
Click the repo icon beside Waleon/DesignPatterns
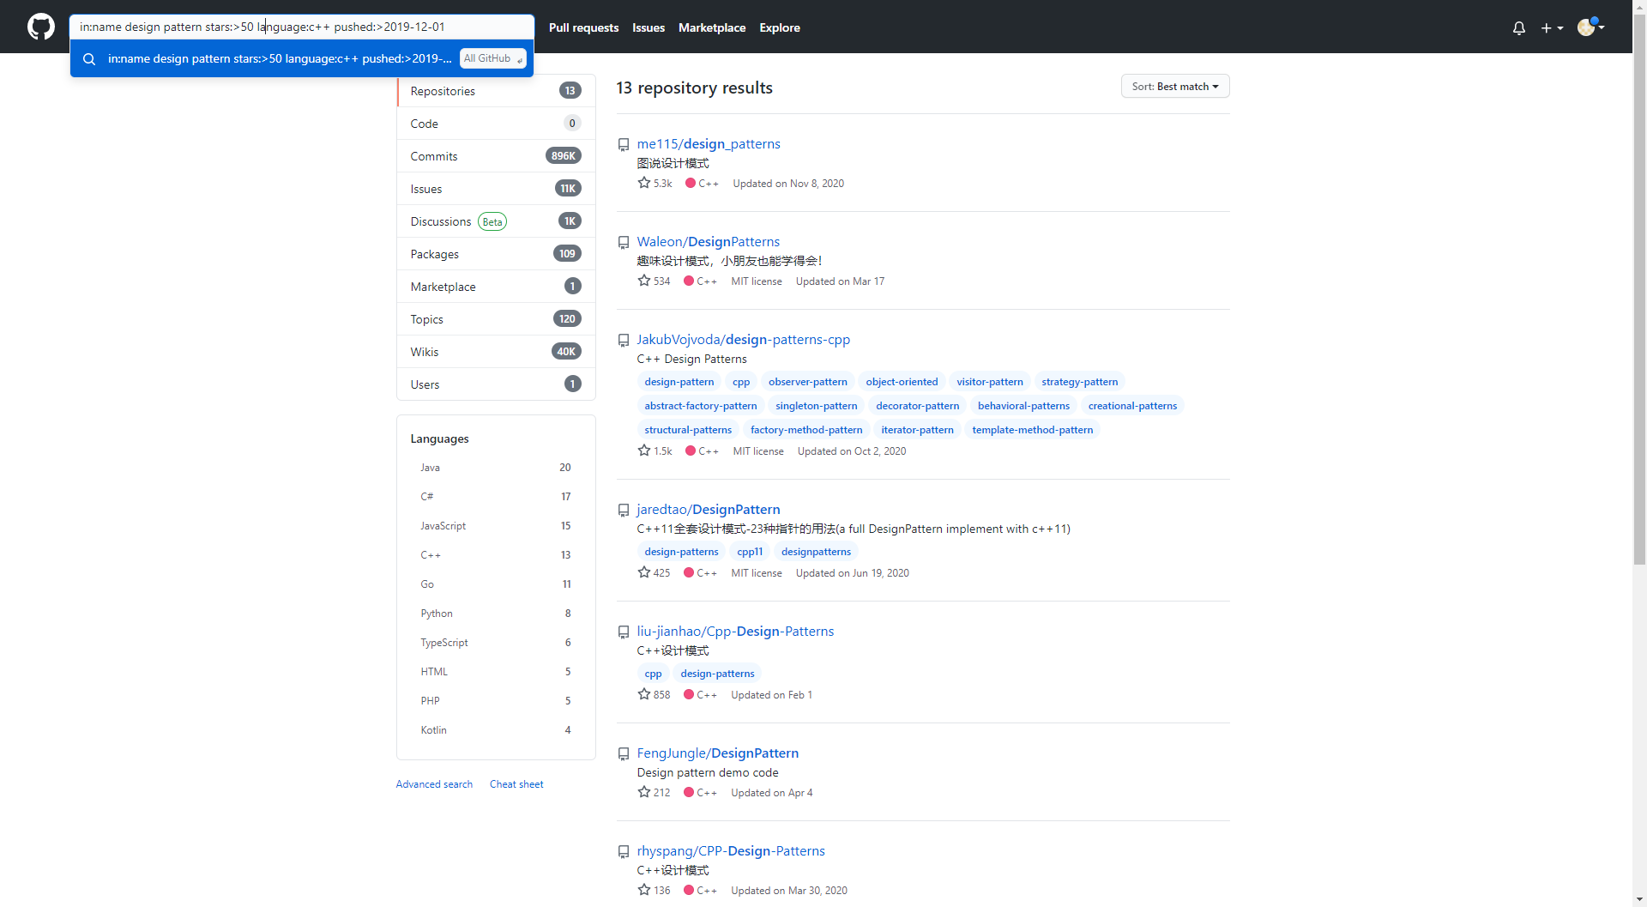(624, 243)
